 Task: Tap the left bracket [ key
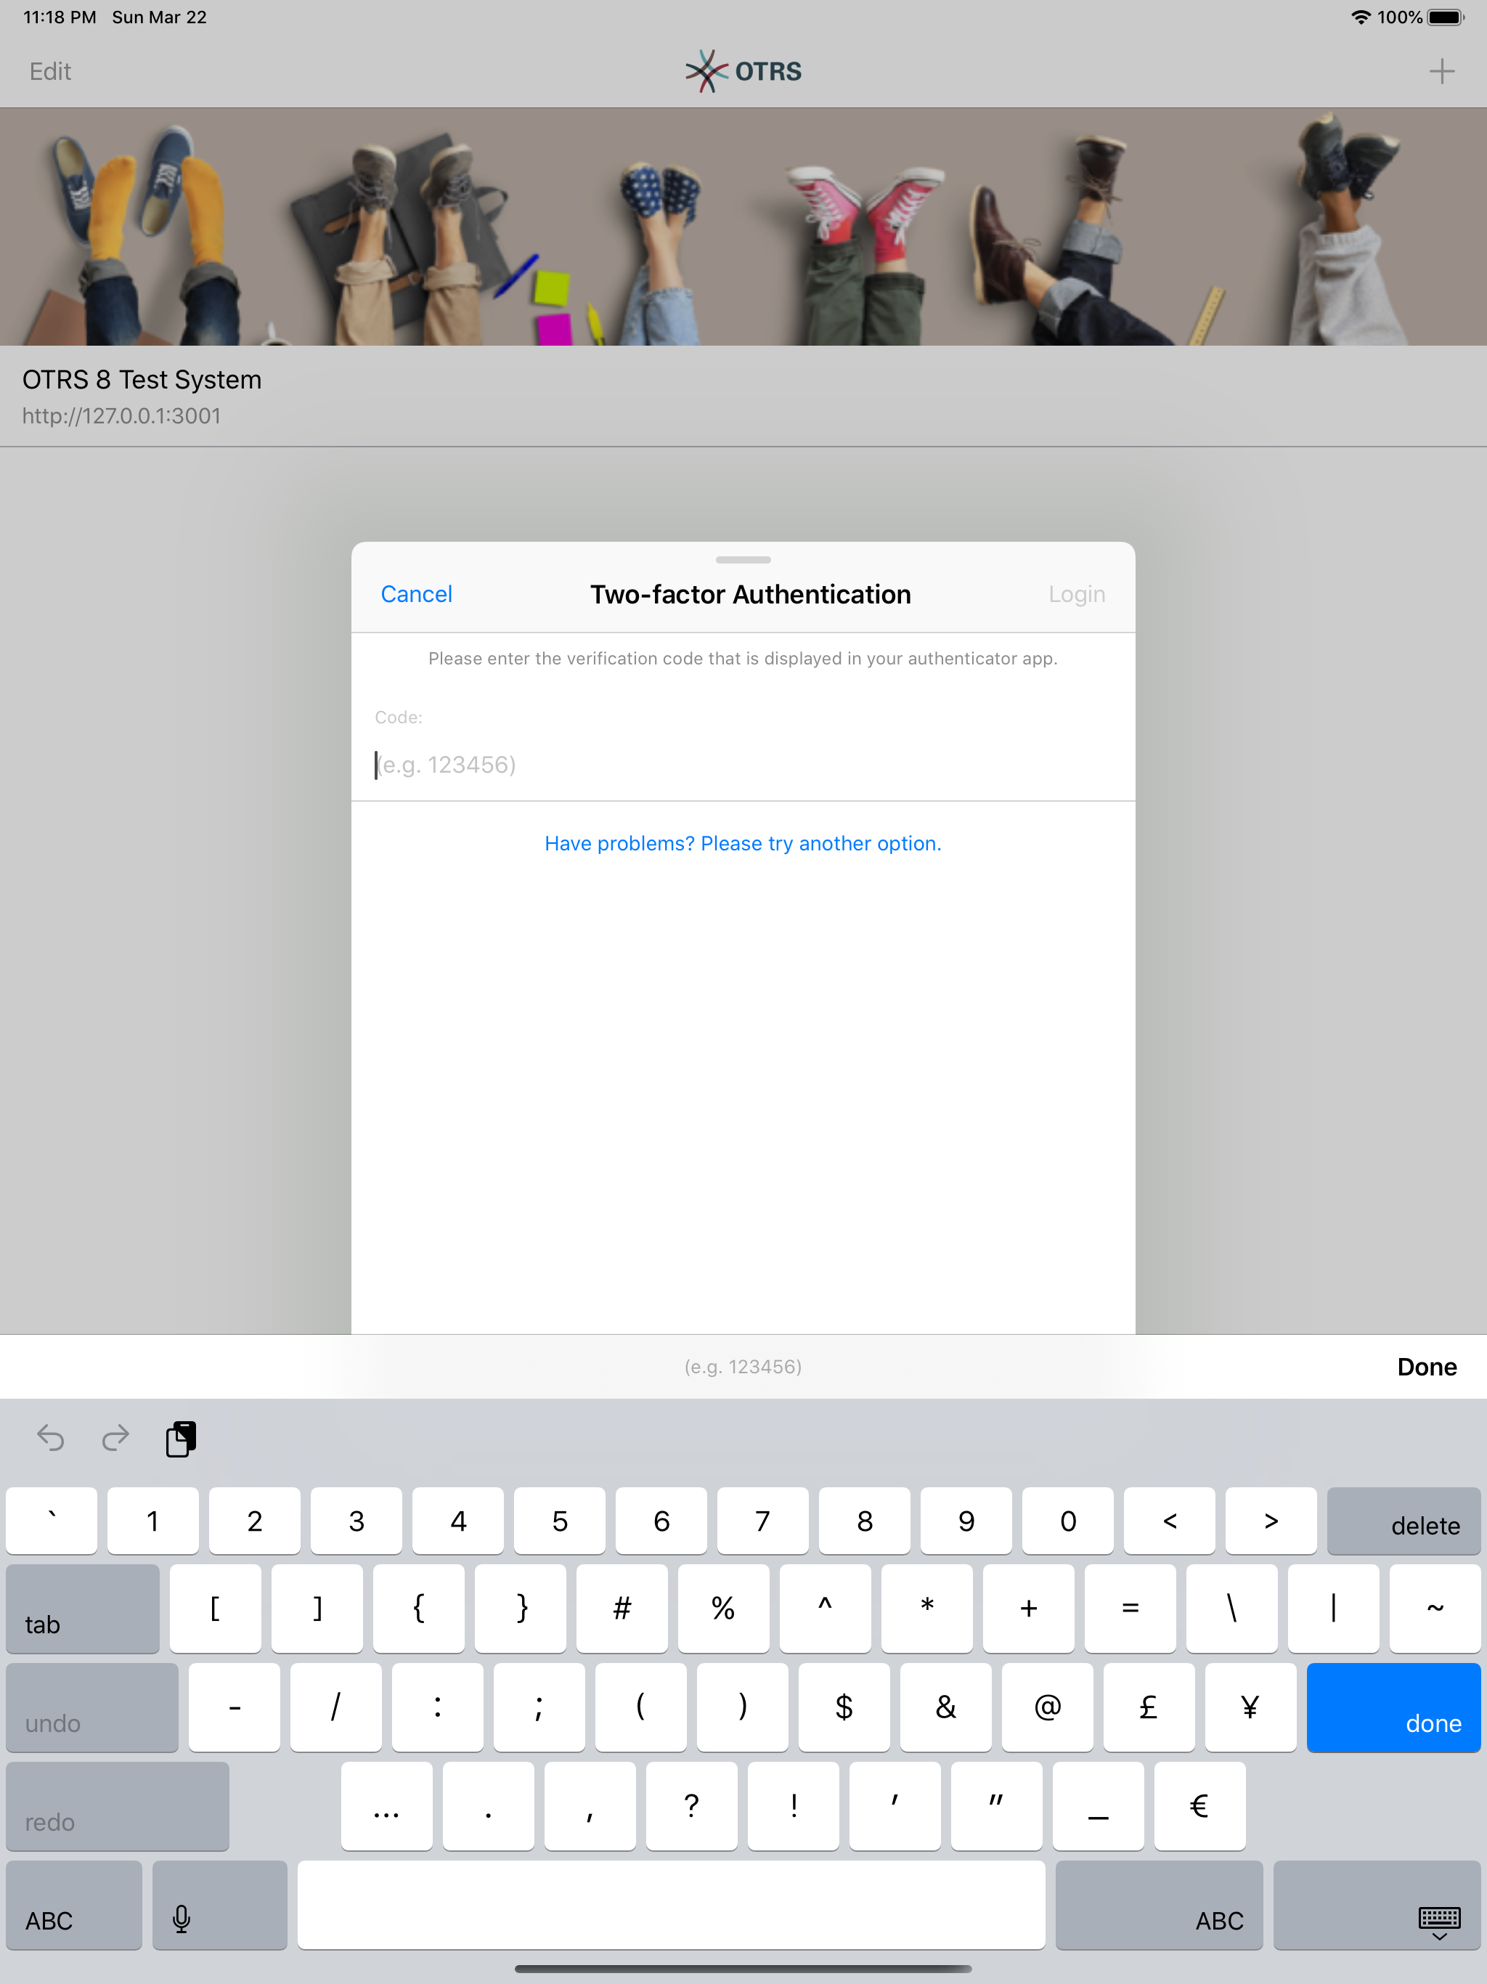(215, 1609)
